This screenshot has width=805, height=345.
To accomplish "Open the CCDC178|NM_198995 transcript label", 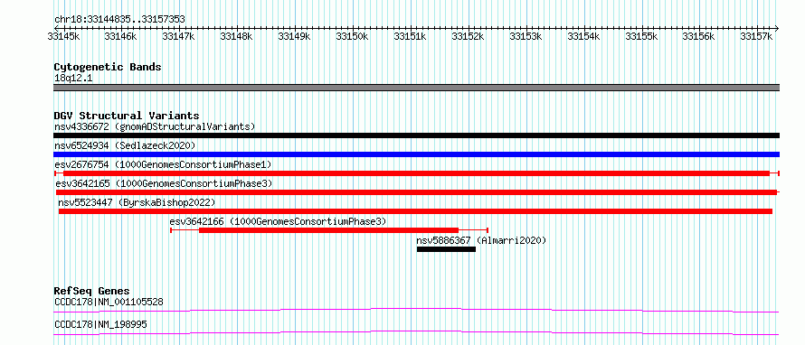I will click(101, 324).
